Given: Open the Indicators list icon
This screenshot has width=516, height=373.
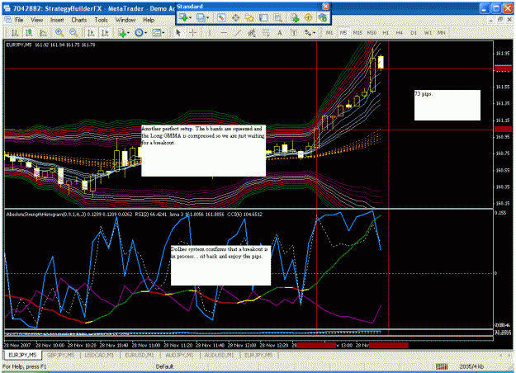Looking at the screenshot, I should click(122, 32).
